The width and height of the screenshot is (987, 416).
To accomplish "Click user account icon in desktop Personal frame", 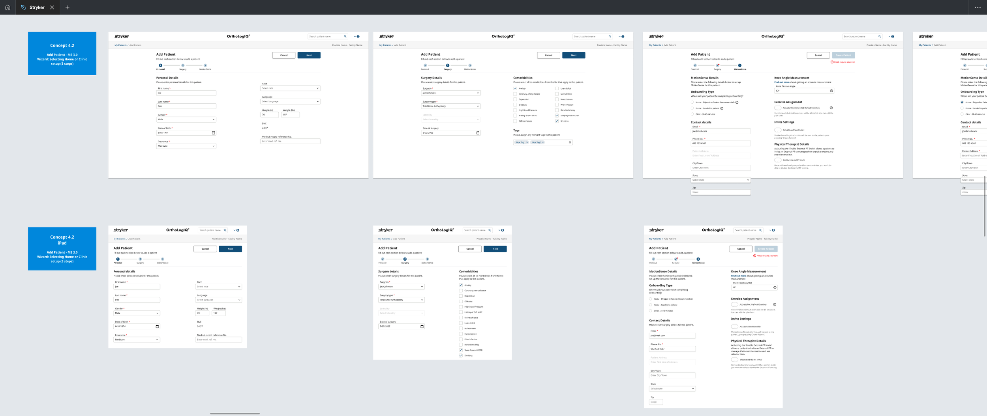I will [x=358, y=36].
